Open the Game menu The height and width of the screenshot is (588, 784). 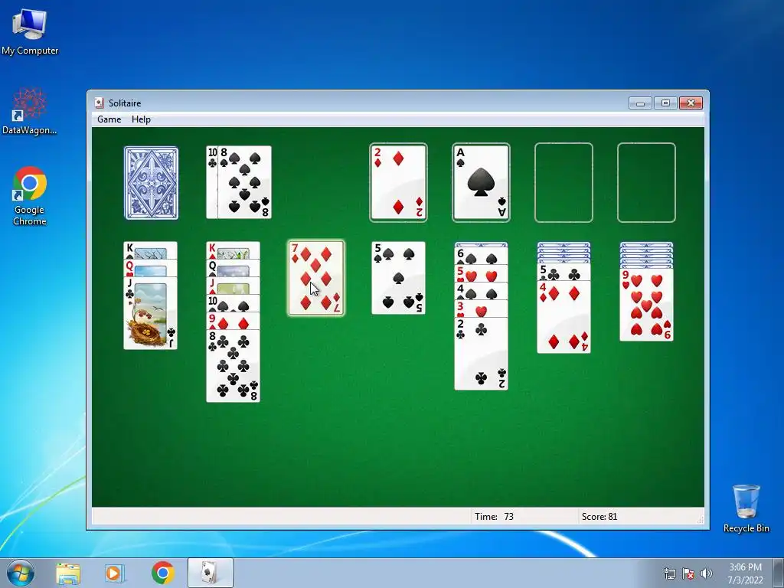[109, 119]
